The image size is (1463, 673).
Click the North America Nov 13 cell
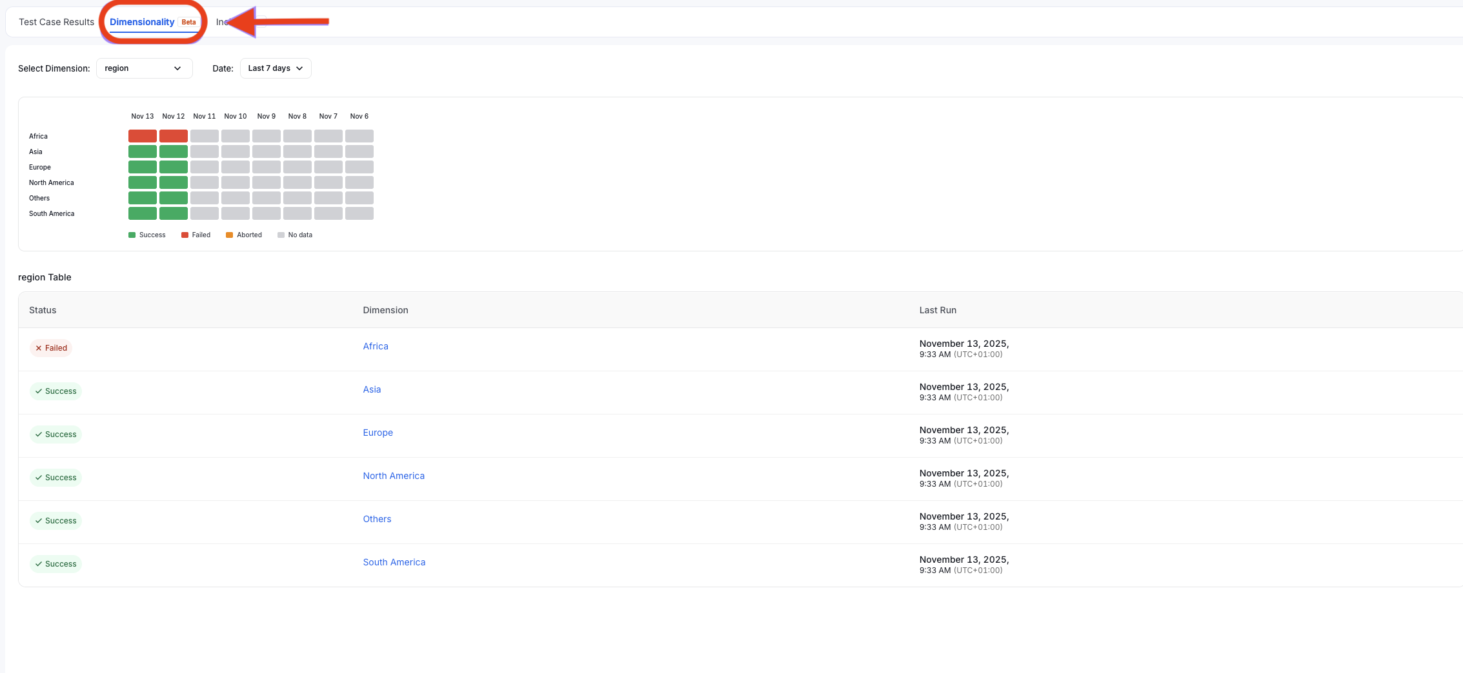[x=143, y=182]
